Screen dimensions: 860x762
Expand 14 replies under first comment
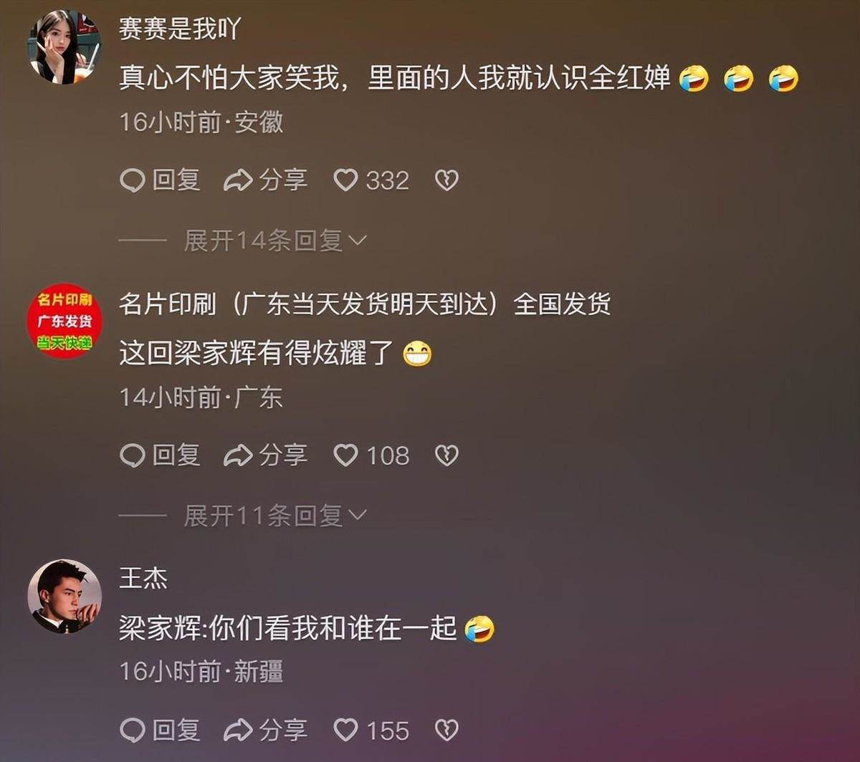tap(275, 240)
